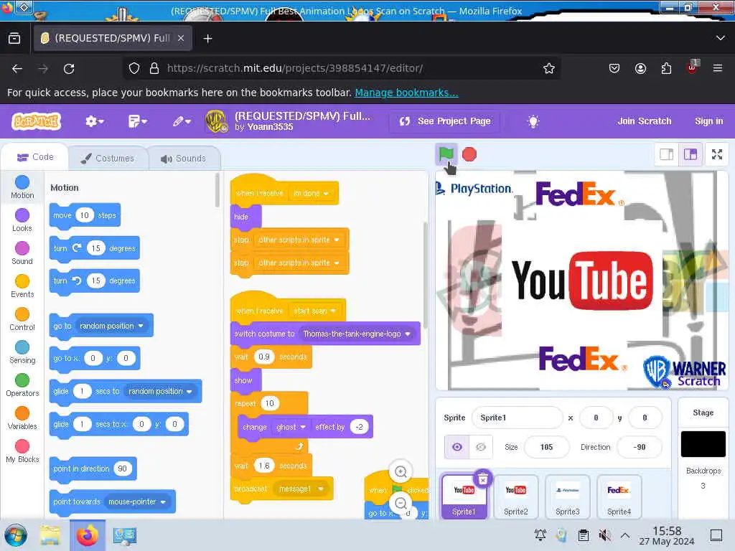The image size is (735, 551).
Task: Click the green flag to run the project
Action: (446, 154)
